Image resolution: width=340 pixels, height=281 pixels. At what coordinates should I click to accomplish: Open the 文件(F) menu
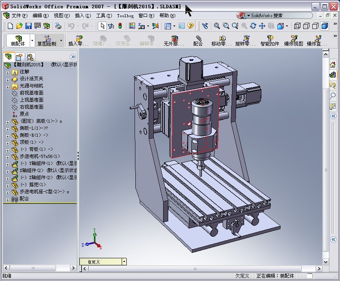(19, 16)
